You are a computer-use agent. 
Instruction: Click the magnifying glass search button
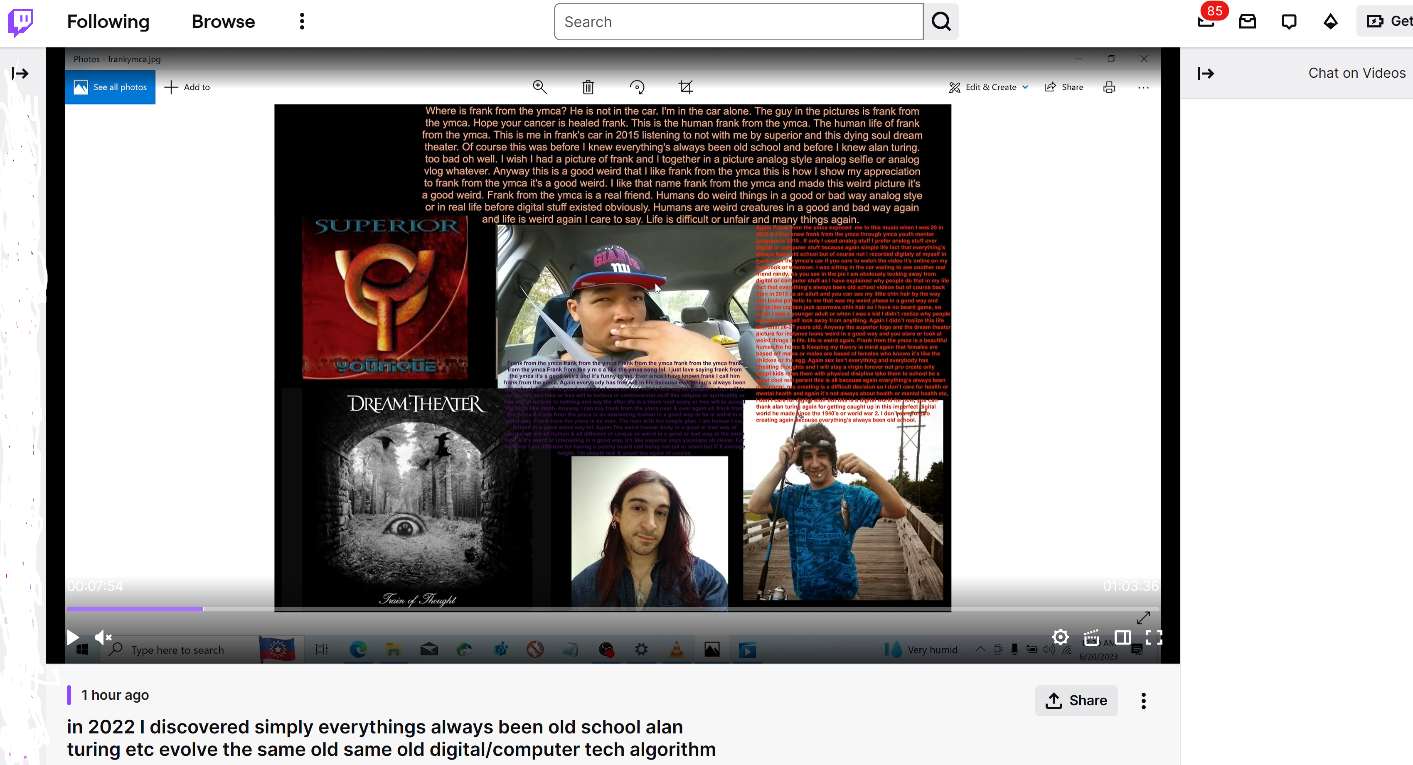pyautogui.click(x=941, y=21)
